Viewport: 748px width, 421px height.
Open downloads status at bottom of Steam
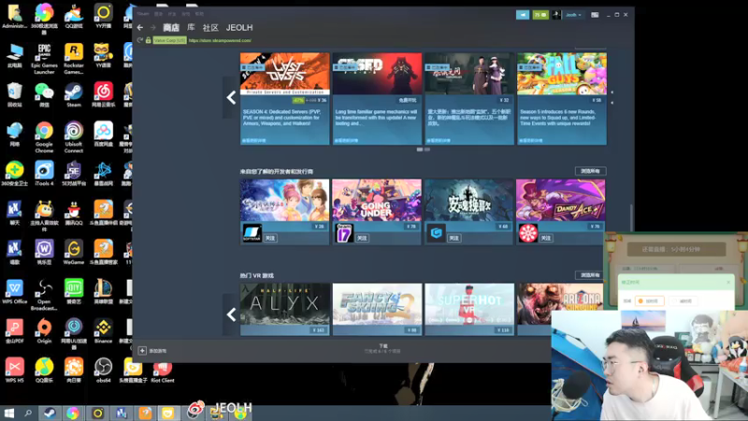click(x=383, y=348)
